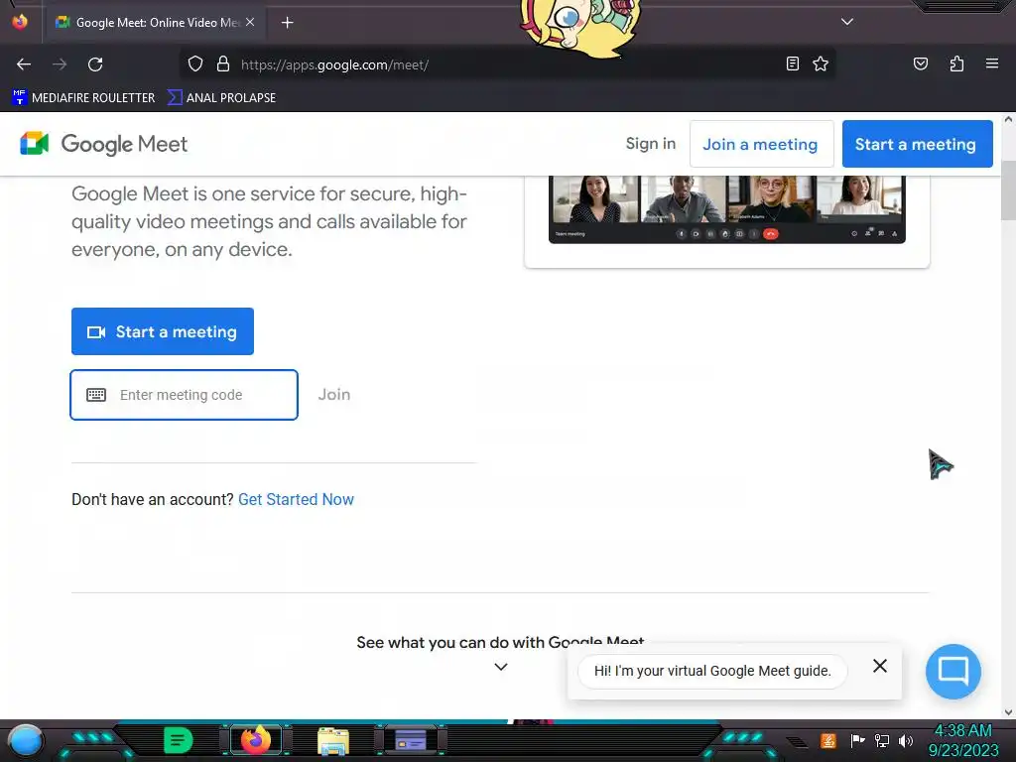Screen dimensions: 1016x762
Task: Open the Firefox hamburger application menu
Action: [x=991, y=63]
